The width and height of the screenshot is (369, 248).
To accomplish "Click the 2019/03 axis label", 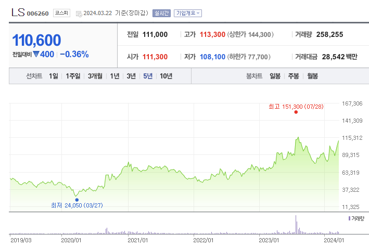I will [x=21, y=240].
